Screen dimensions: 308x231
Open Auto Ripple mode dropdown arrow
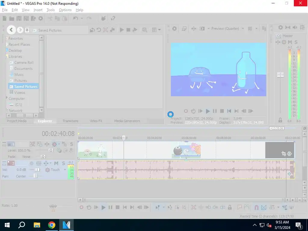278,207
